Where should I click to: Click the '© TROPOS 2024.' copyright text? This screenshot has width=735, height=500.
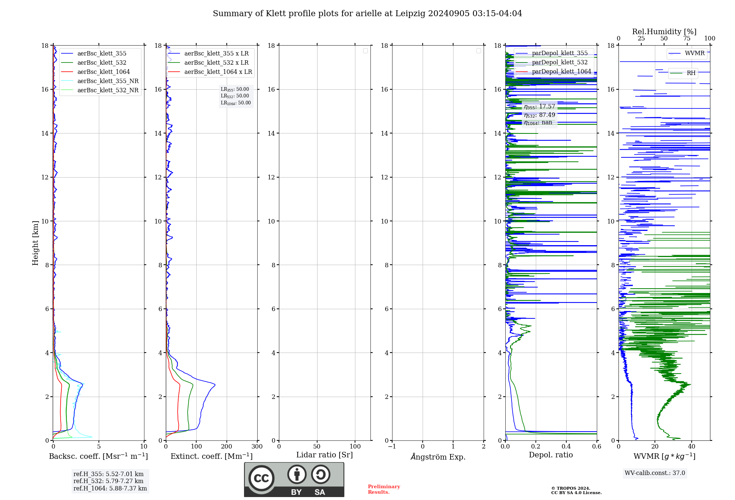pos(571,488)
